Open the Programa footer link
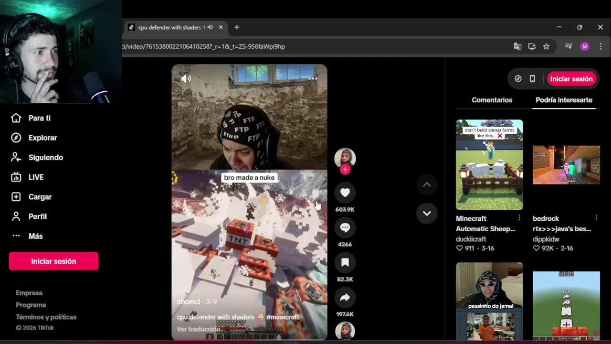The height and width of the screenshot is (344, 611). pos(31,305)
